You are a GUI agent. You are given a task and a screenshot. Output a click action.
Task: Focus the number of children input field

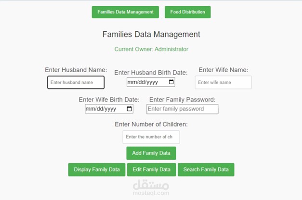click(x=151, y=137)
